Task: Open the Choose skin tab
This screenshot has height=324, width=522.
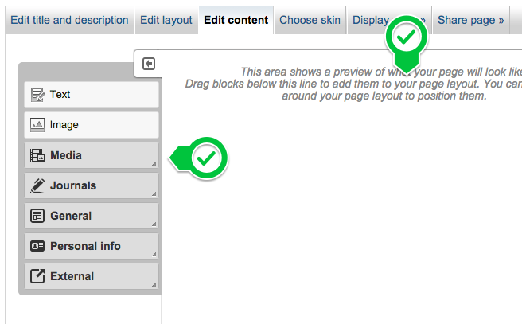Action: coord(310,20)
